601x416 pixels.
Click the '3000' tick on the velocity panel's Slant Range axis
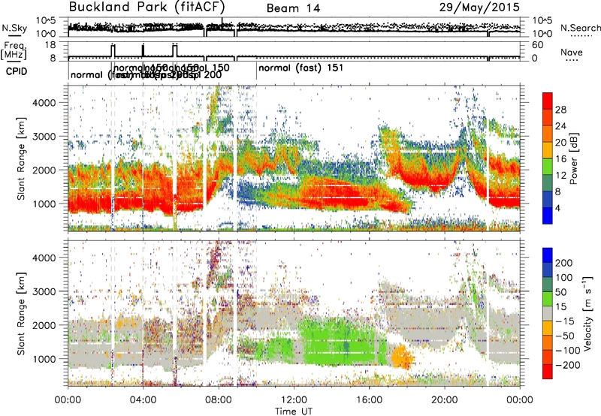pyautogui.click(x=44, y=291)
